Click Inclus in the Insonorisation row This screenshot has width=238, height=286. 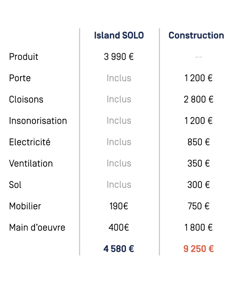[x=119, y=121]
